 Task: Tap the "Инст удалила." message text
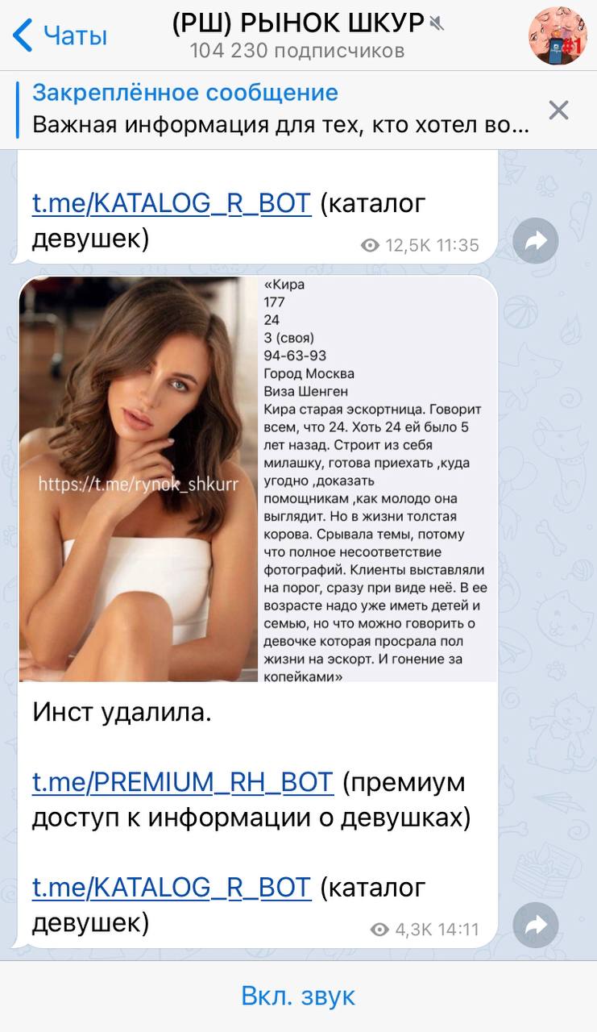[122, 712]
